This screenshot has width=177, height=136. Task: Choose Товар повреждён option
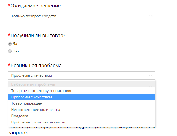pyautogui.click(x=82, y=103)
